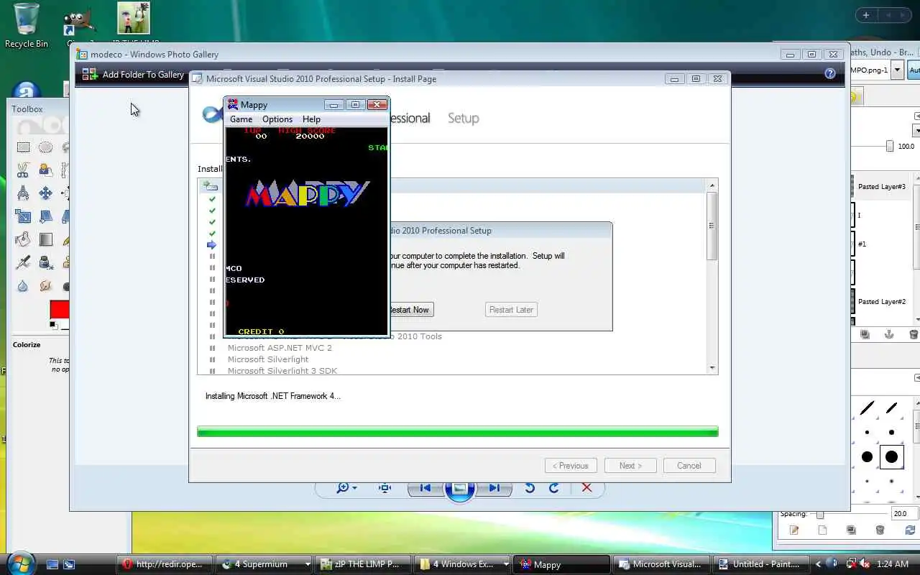
Task: Click the Next button in Setup
Action: coord(630,466)
